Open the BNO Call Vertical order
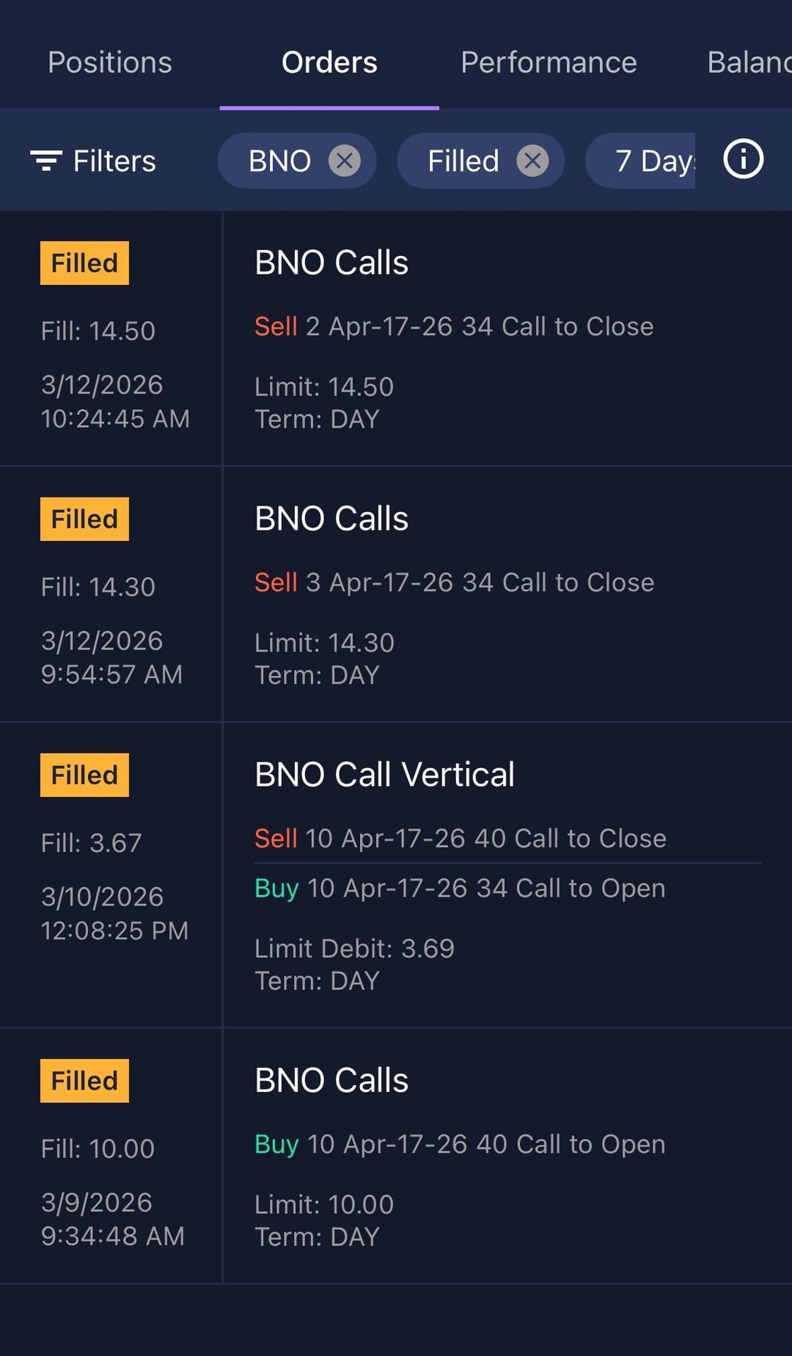792x1356 pixels. tap(506, 875)
